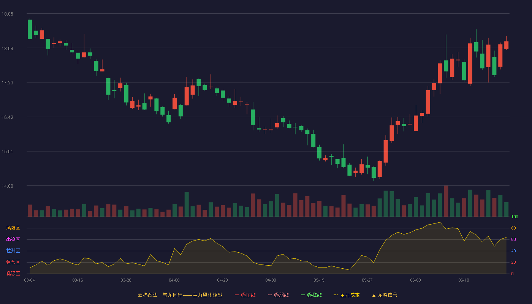Click the 03-04 date axis label
532x304 pixels.
[29, 280]
